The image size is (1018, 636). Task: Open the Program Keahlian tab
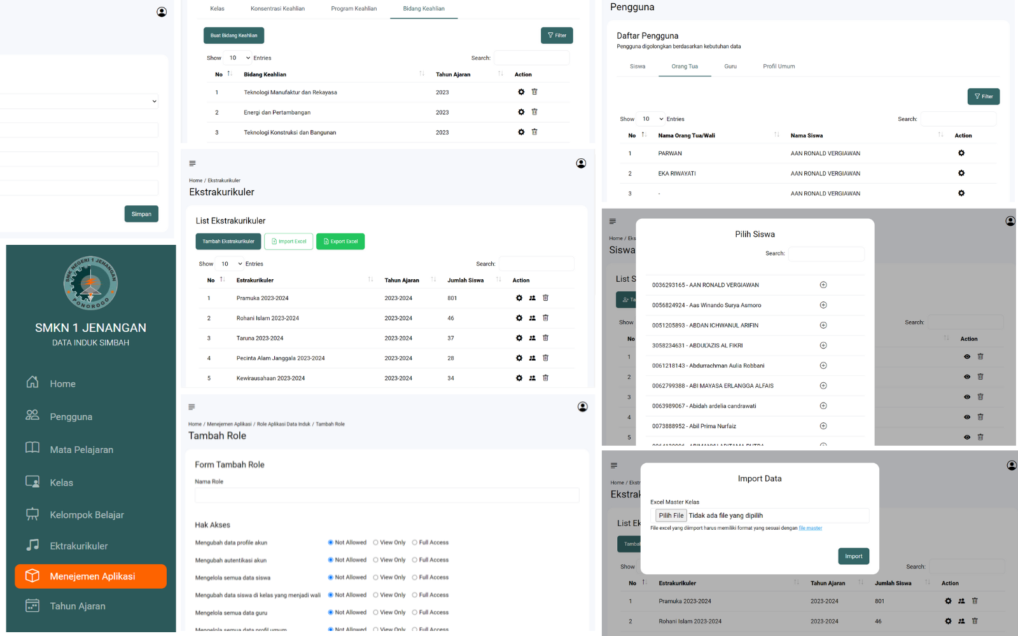tap(354, 9)
